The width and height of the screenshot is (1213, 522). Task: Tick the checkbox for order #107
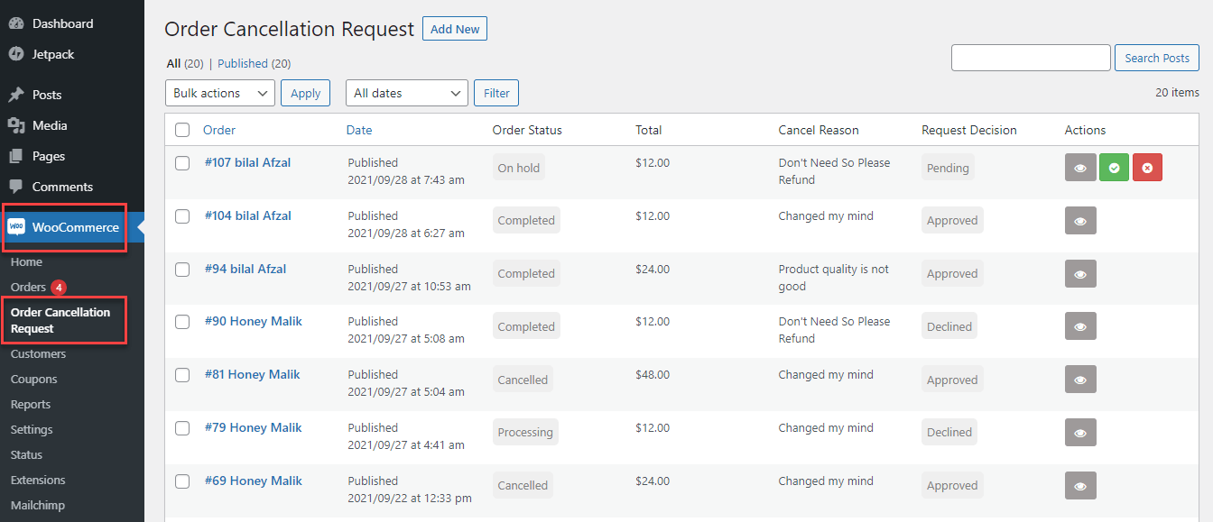click(182, 163)
